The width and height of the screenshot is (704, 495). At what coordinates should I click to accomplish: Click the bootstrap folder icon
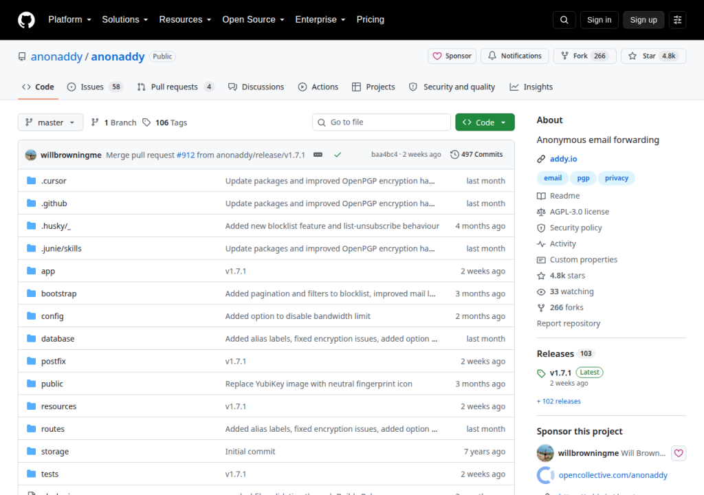[x=31, y=294]
